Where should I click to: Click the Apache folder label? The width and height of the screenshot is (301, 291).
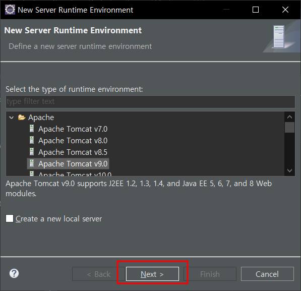[x=41, y=118]
